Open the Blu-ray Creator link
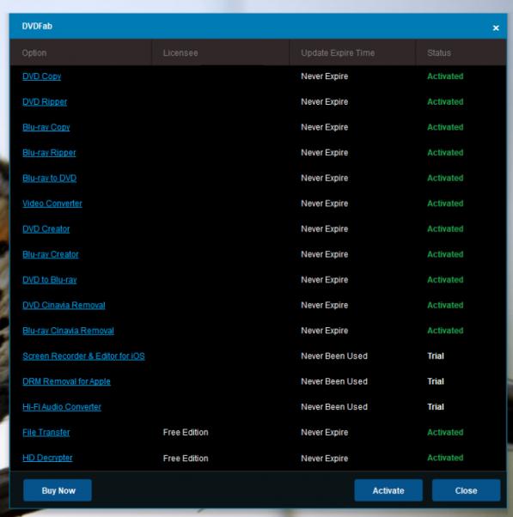Screen dimensions: 513x517 51,254
